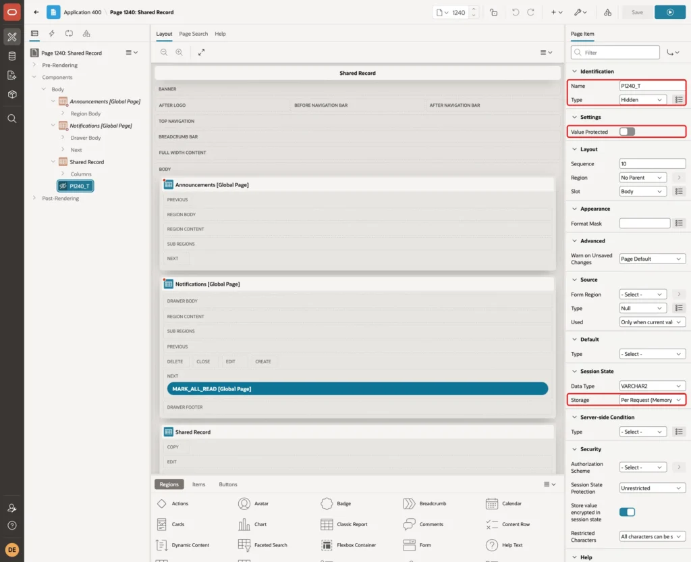Click the Oracle APEX home logo
Screen dimensions: 691x562
point(12,12)
